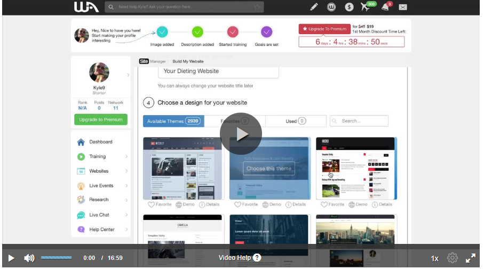Screen dimensions: 484x269
Task: Click the website title field Your Dieting Website
Action: (x=218, y=72)
